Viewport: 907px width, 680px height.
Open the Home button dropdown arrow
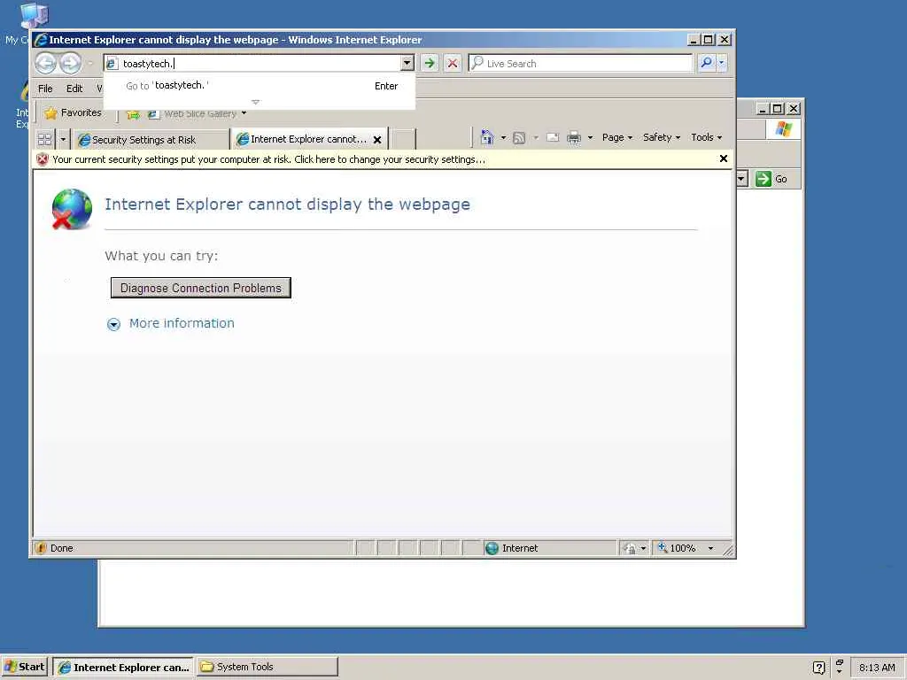click(x=503, y=137)
